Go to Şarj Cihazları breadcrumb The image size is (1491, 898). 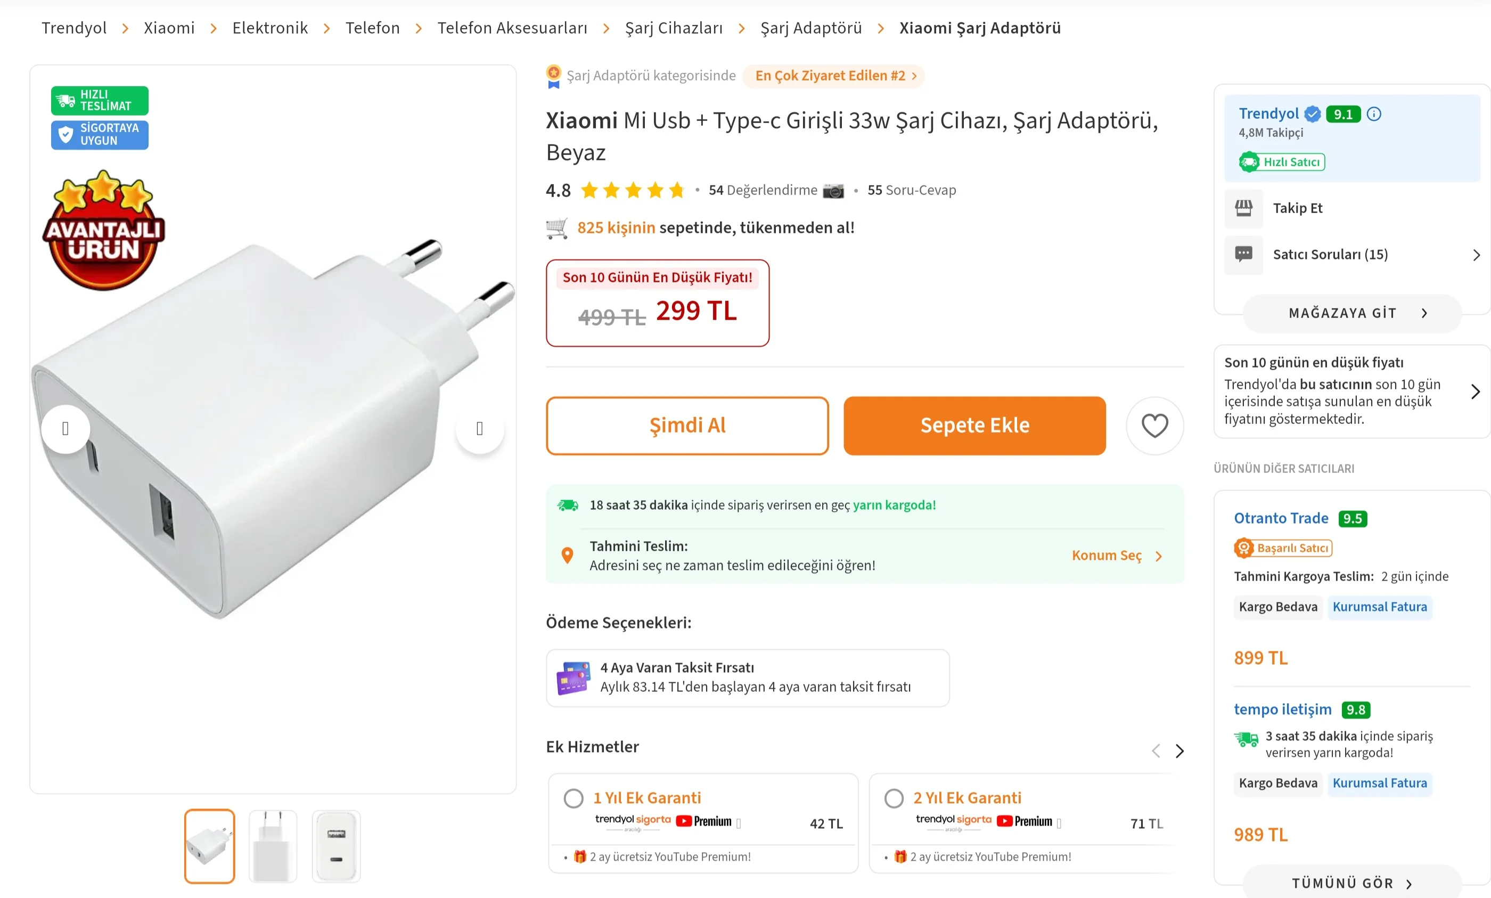pyautogui.click(x=673, y=28)
